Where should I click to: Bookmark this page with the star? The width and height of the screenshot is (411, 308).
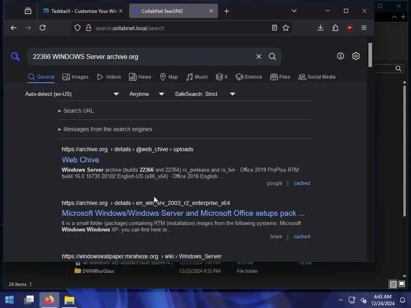(x=286, y=28)
